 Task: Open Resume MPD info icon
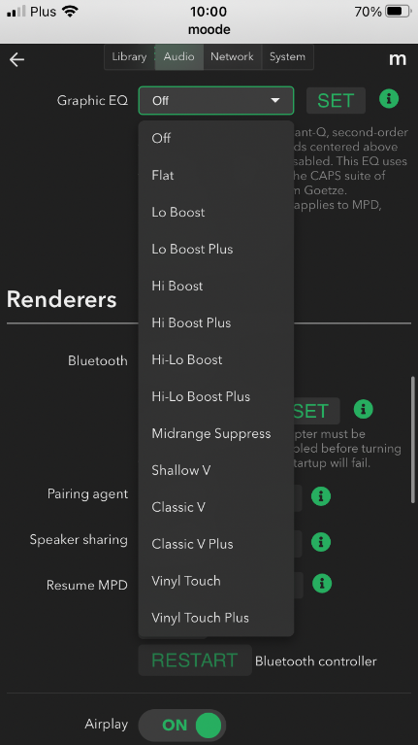pos(322,583)
